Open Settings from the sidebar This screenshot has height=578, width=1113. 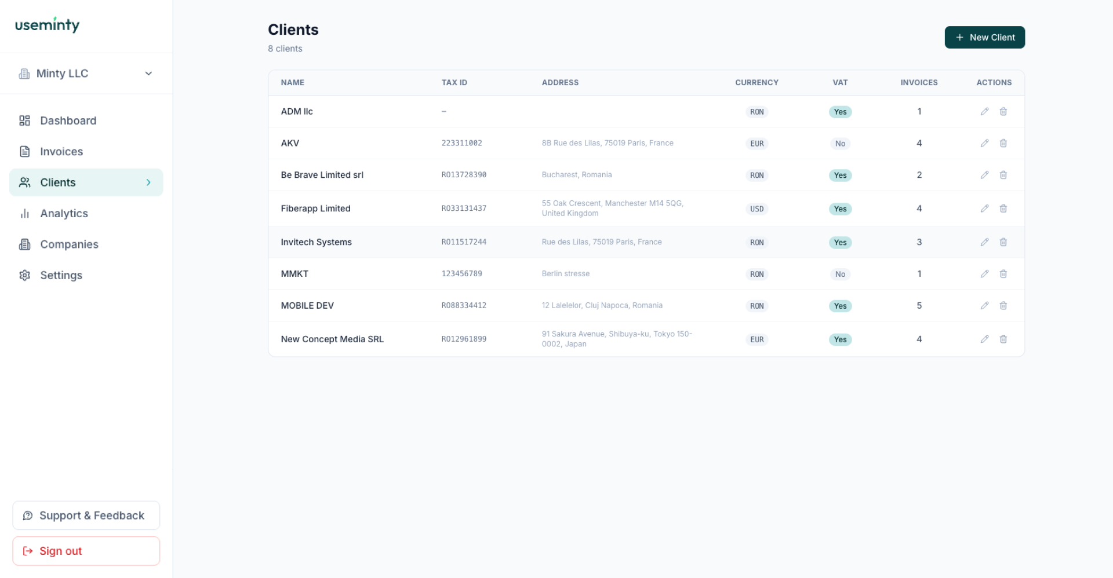click(x=61, y=276)
